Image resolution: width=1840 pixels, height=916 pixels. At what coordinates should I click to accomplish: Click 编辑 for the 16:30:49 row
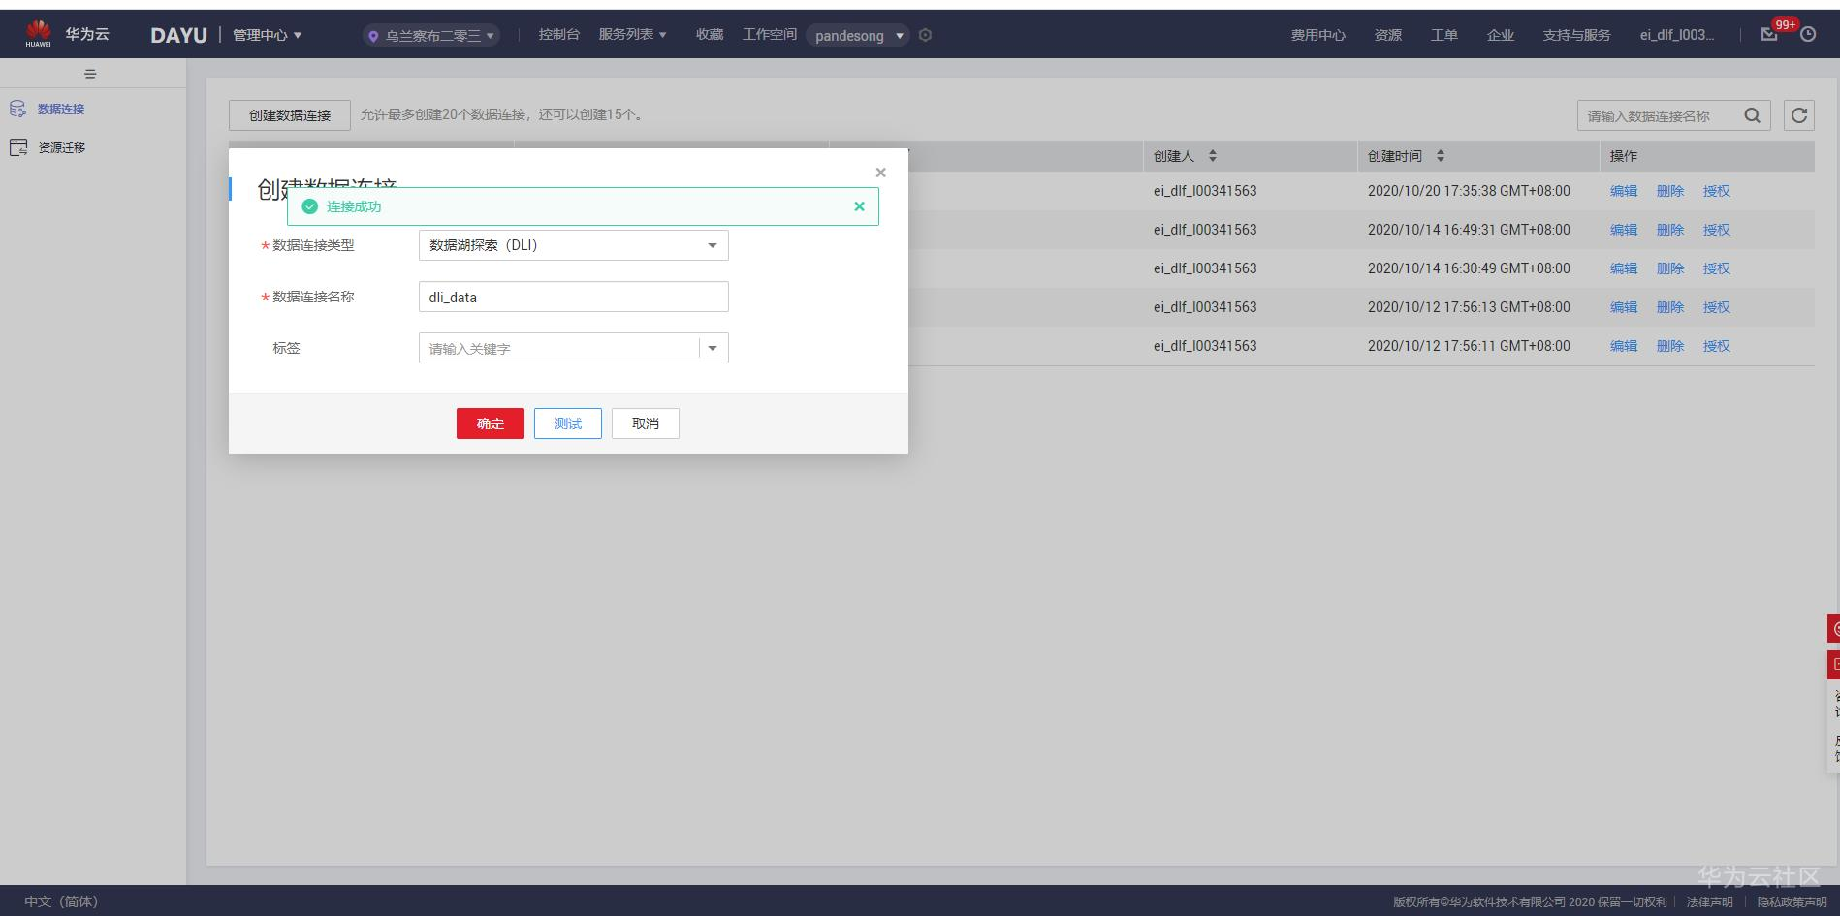(x=1624, y=268)
